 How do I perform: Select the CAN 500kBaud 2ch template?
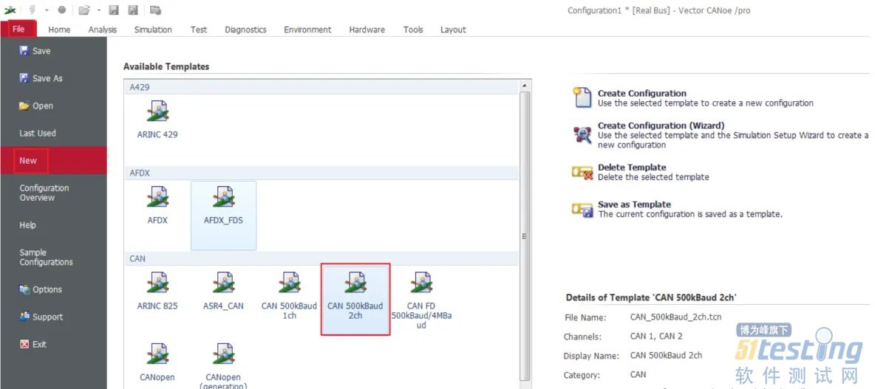(355, 299)
